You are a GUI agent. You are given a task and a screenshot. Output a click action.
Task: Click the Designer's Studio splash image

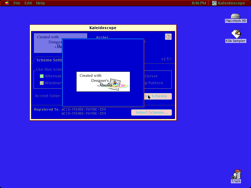pyautogui.click(x=103, y=82)
